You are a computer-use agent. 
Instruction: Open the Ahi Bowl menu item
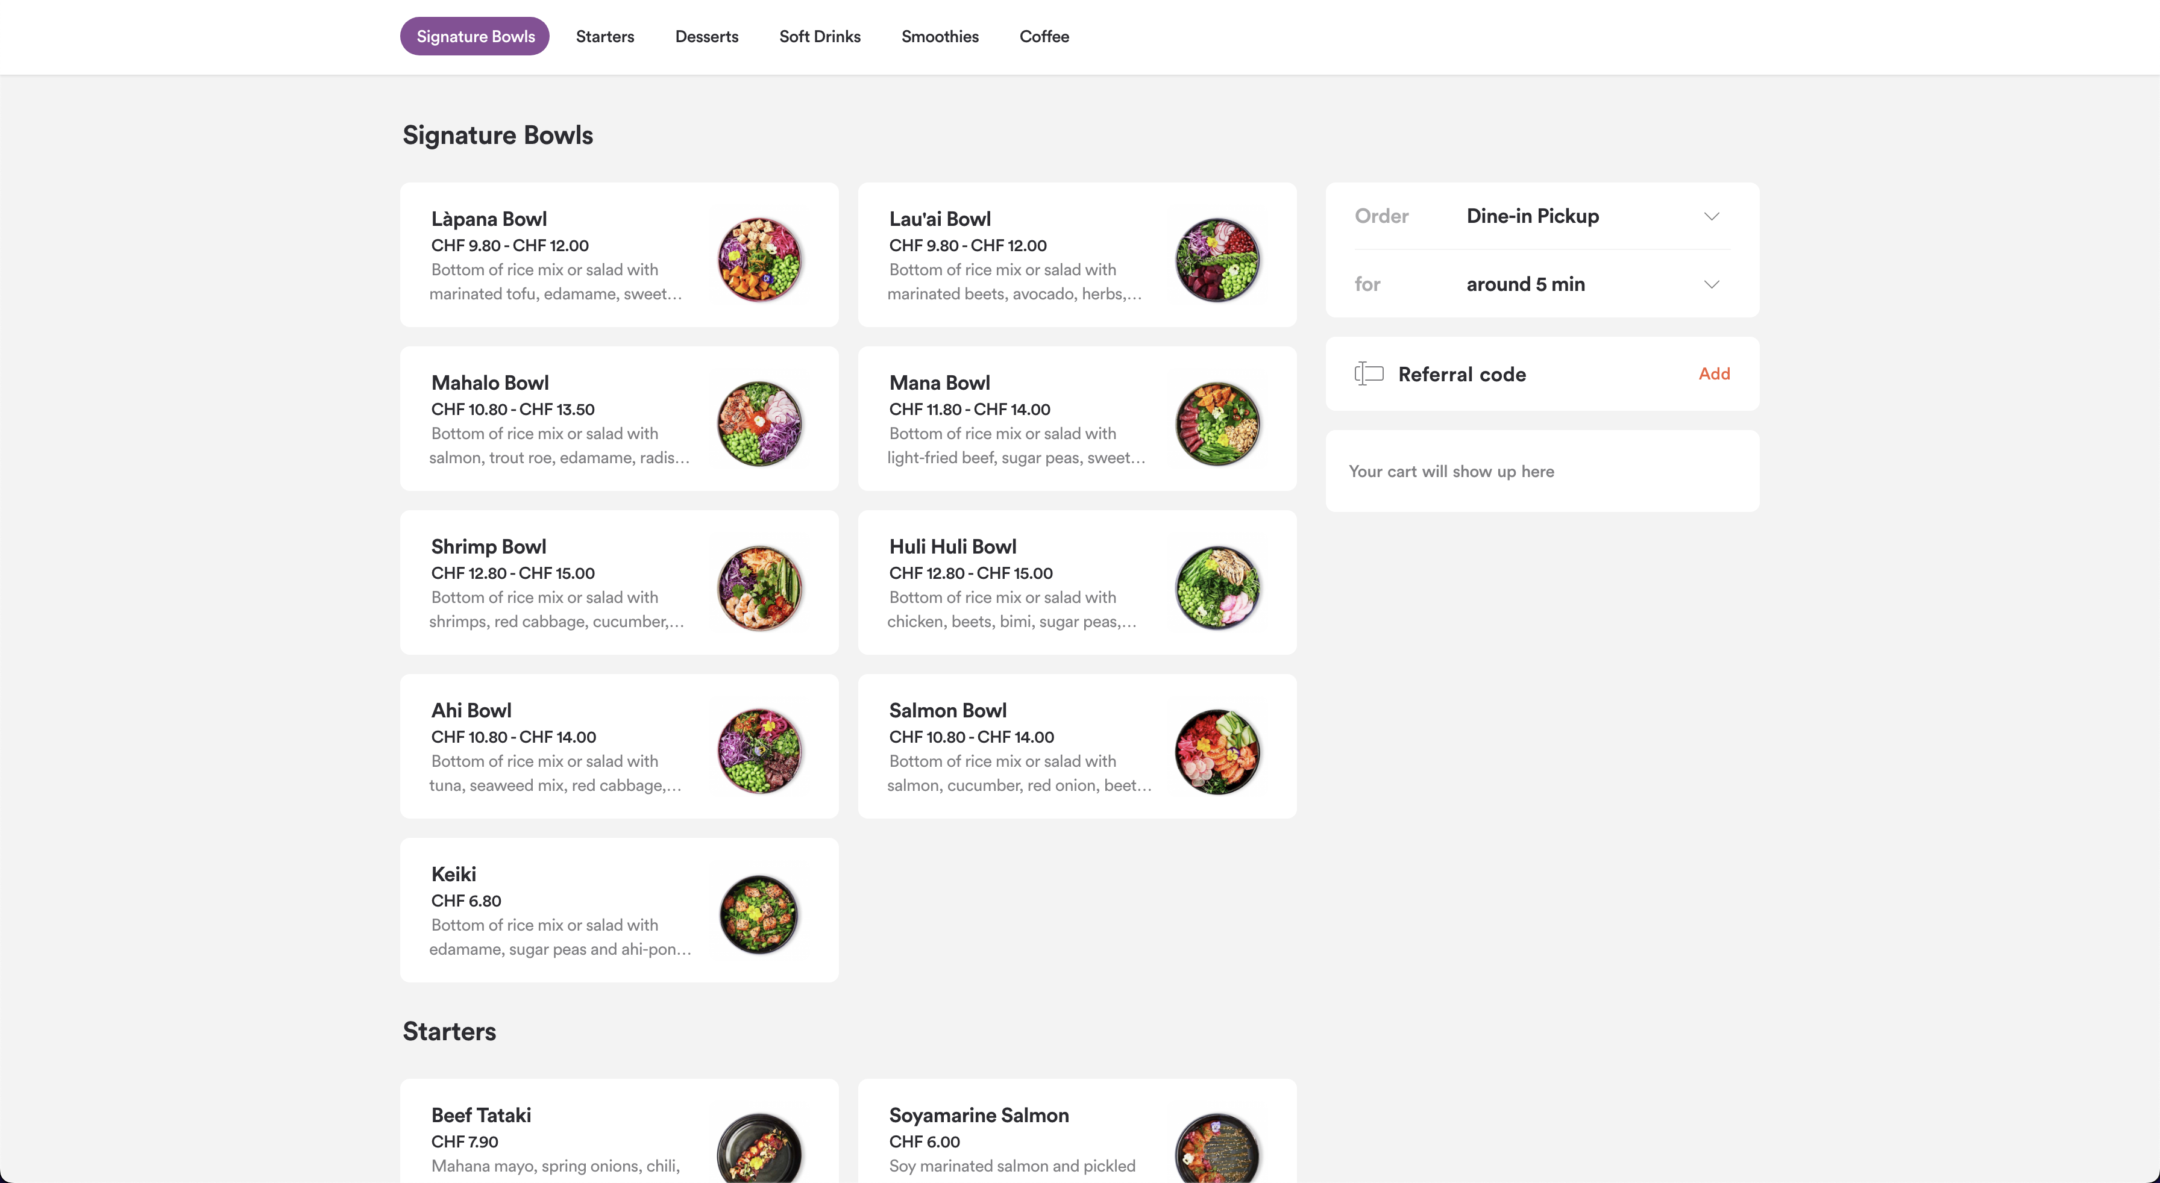(x=619, y=746)
